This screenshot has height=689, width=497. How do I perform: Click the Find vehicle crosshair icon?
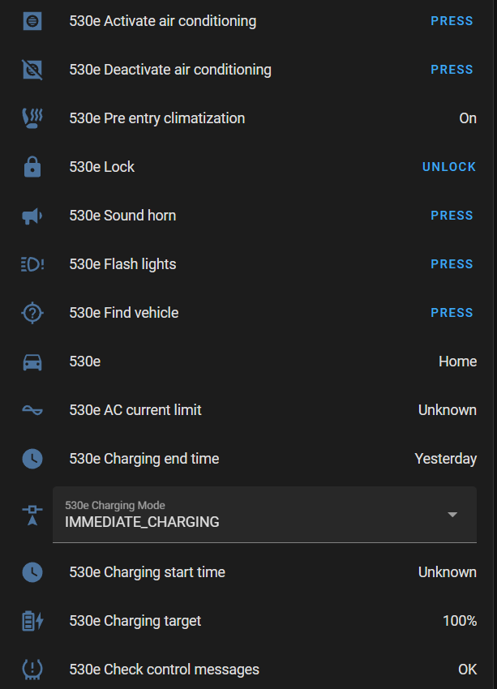(32, 313)
